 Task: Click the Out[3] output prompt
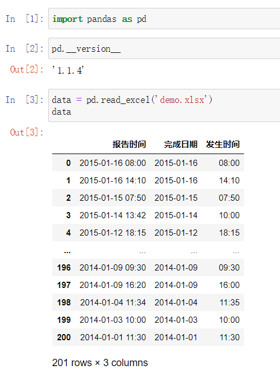click(x=26, y=132)
